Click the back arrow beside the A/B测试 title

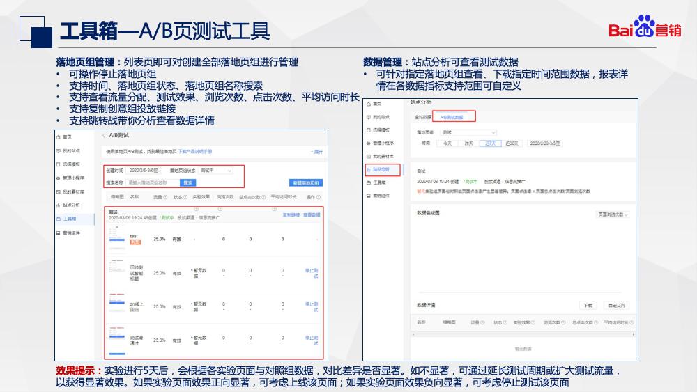coord(104,135)
